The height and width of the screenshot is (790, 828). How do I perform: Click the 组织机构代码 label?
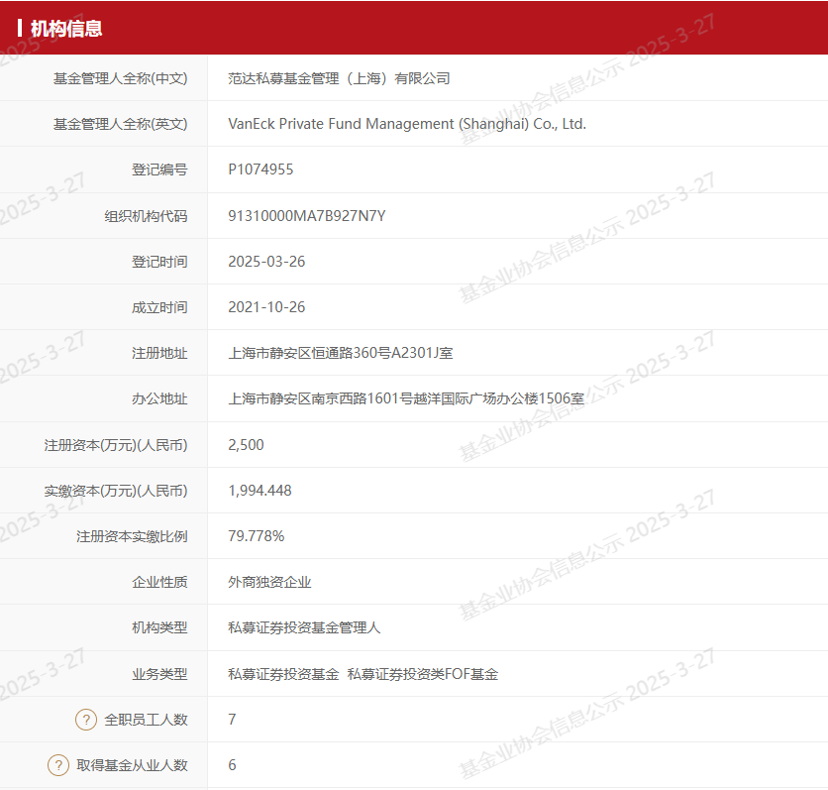pyautogui.click(x=146, y=216)
